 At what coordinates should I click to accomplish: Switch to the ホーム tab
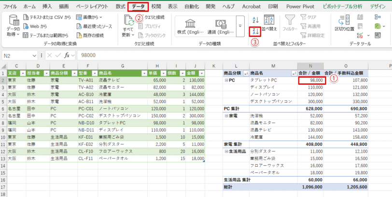[x=29, y=7]
